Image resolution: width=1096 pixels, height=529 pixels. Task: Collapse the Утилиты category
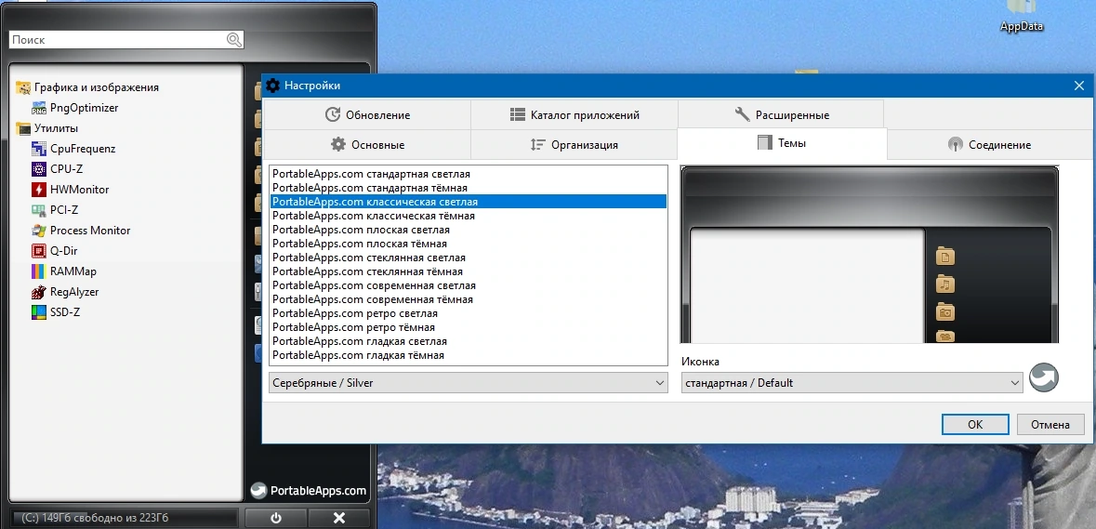pos(46,128)
